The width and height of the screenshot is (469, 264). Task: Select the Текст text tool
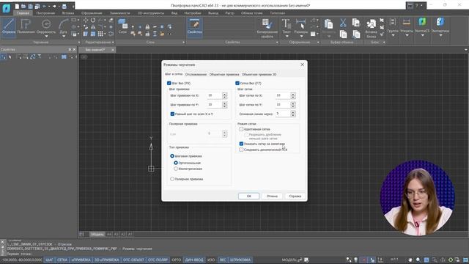287,26
